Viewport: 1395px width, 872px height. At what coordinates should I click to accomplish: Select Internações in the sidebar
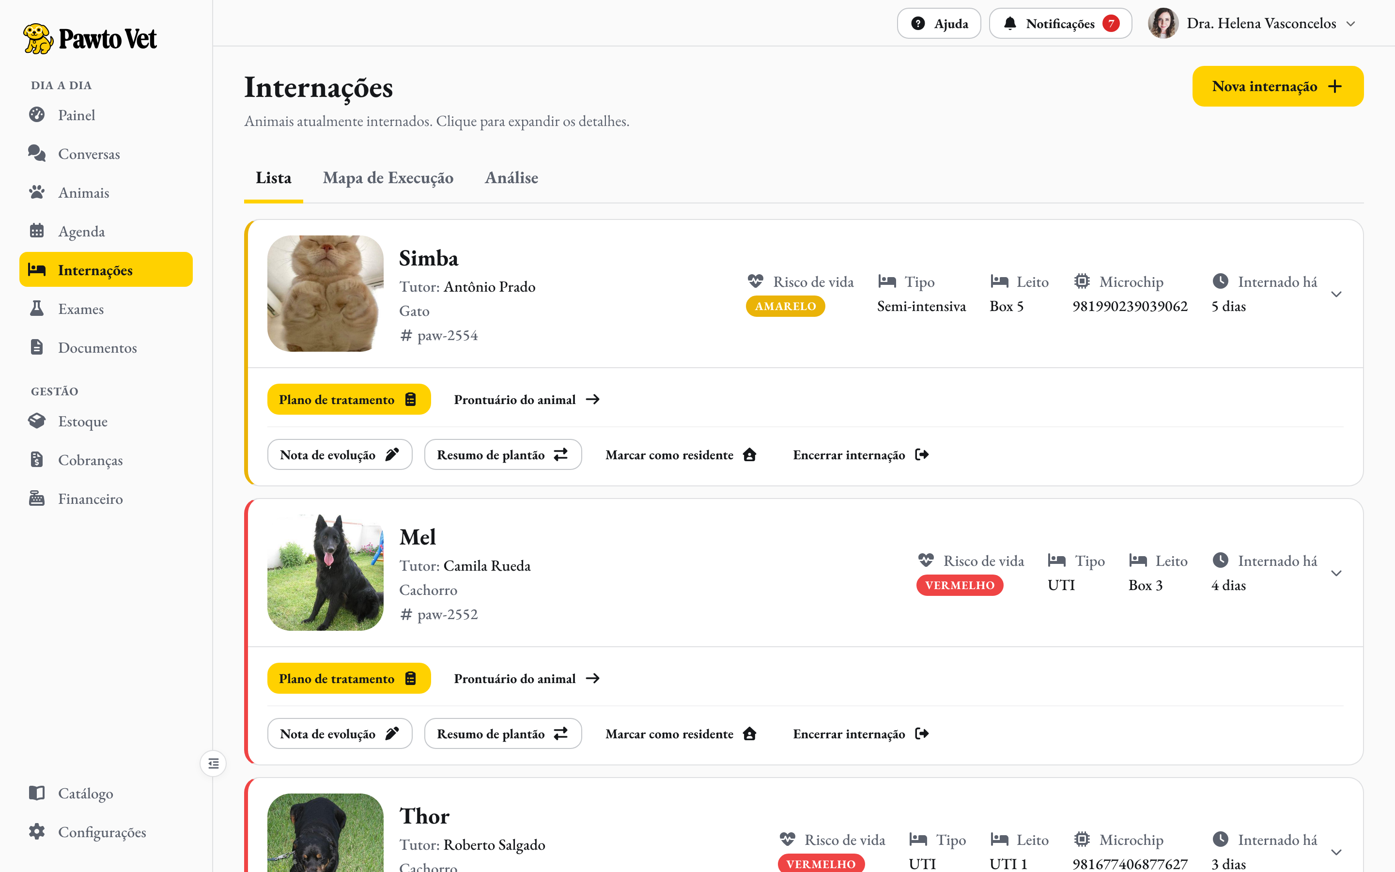[x=106, y=269]
